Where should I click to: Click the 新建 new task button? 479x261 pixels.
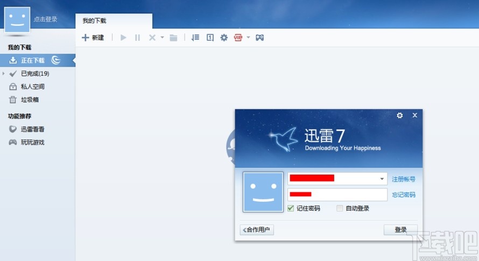point(93,38)
